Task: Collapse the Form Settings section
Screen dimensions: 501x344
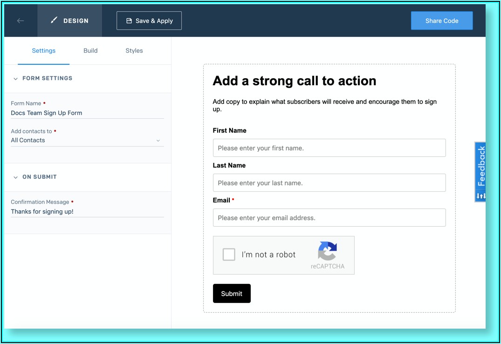Action: tap(16, 79)
